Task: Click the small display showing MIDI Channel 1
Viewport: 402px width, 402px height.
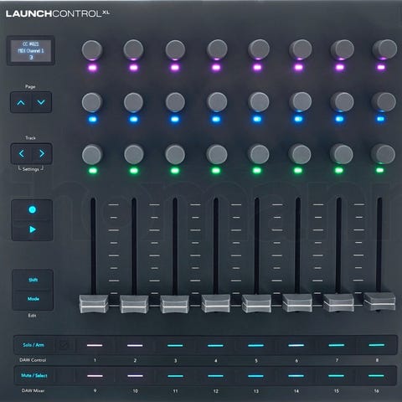Action: click(31, 50)
